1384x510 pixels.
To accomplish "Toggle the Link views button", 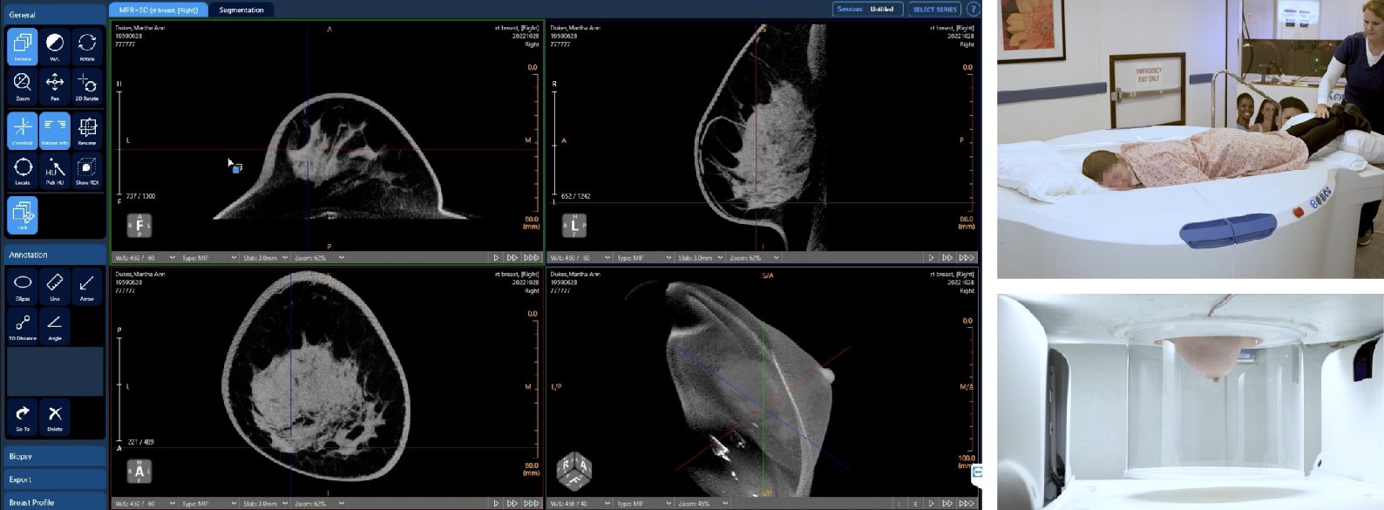I will tap(23, 215).
